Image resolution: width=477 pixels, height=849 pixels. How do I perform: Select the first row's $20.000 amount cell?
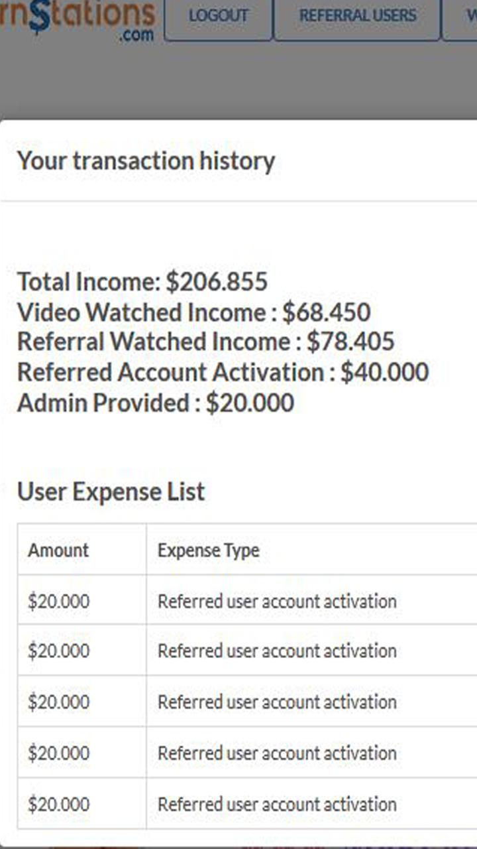click(x=82, y=600)
